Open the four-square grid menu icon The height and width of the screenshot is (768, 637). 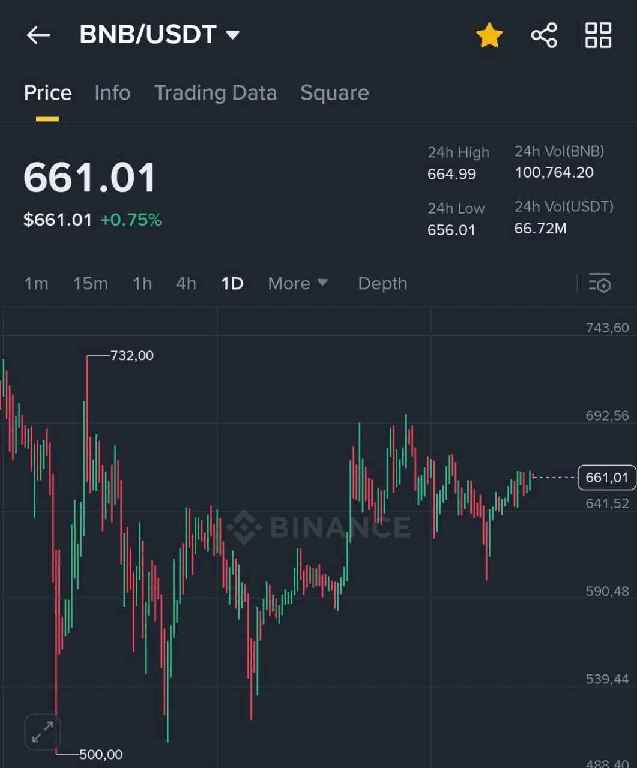coord(598,35)
